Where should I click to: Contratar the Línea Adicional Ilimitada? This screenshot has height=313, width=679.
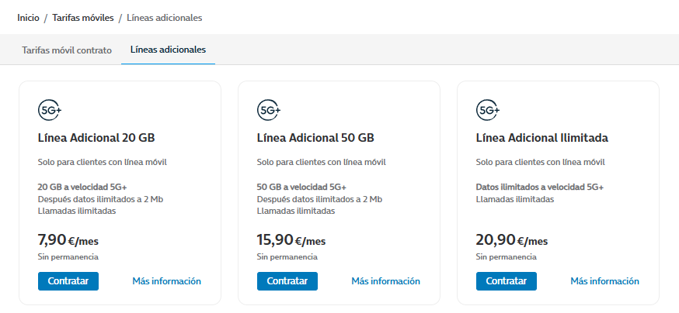pos(507,281)
